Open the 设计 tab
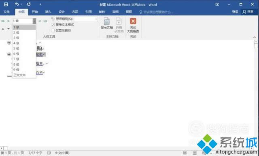The image size is (259, 156). (62, 12)
